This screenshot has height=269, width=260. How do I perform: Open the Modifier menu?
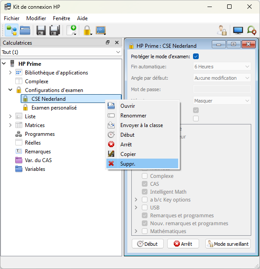pyautogui.click(x=36, y=18)
